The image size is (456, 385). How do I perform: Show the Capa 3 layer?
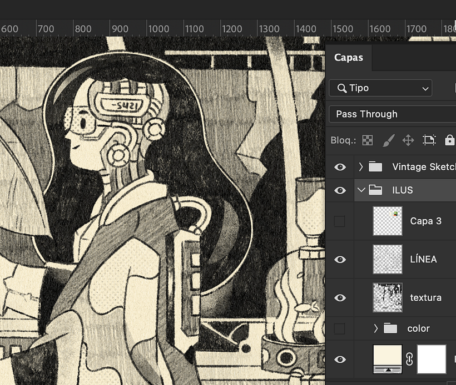tap(339, 221)
